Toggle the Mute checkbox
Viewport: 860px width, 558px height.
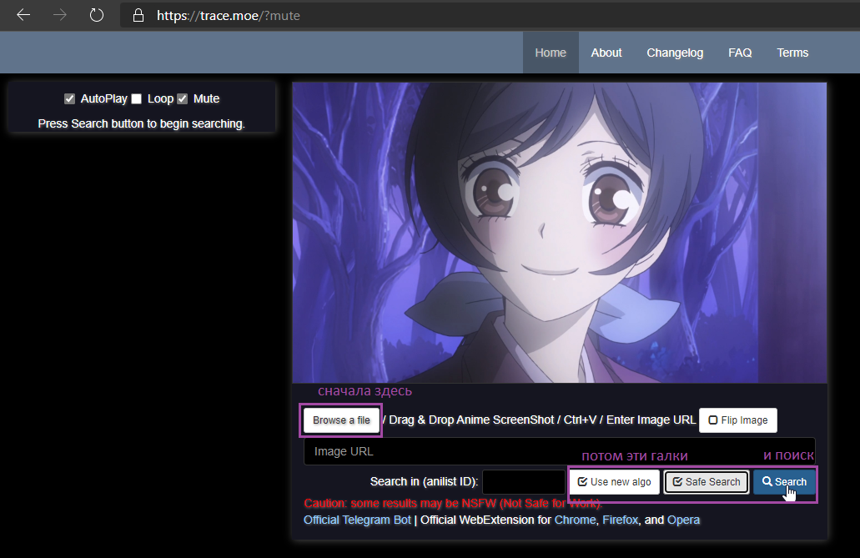pos(182,98)
